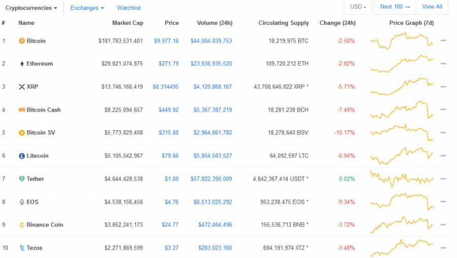Sort by the Market Cap column header

point(127,23)
